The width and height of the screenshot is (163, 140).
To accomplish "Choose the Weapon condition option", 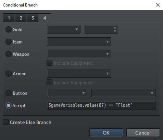I will click(x=9, y=54).
